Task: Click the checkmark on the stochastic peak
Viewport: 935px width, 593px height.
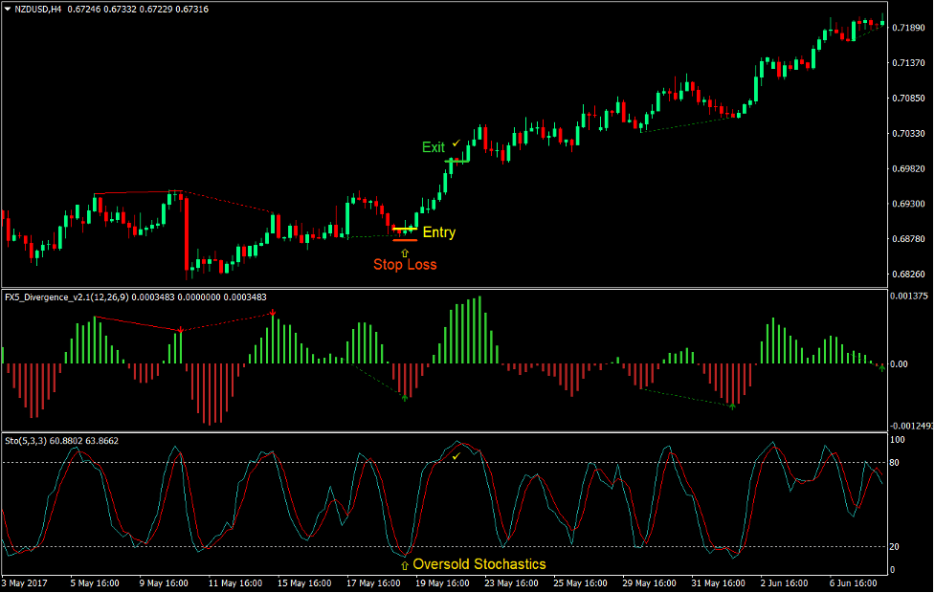Action: pyautogui.click(x=456, y=458)
